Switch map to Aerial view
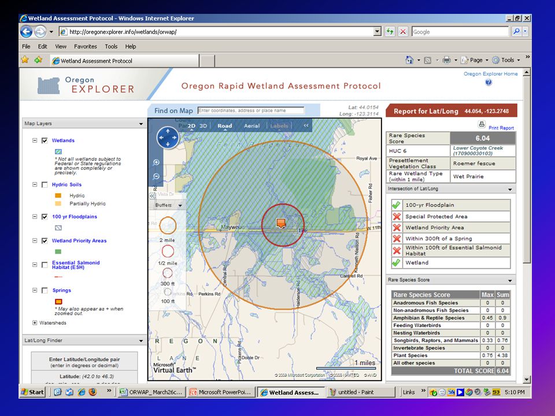555x416 pixels. point(251,125)
